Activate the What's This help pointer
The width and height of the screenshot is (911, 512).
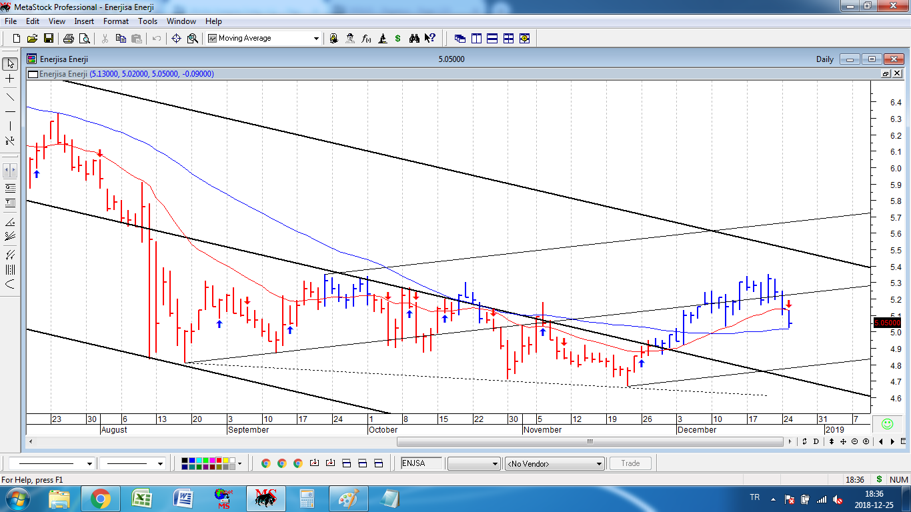click(x=430, y=39)
